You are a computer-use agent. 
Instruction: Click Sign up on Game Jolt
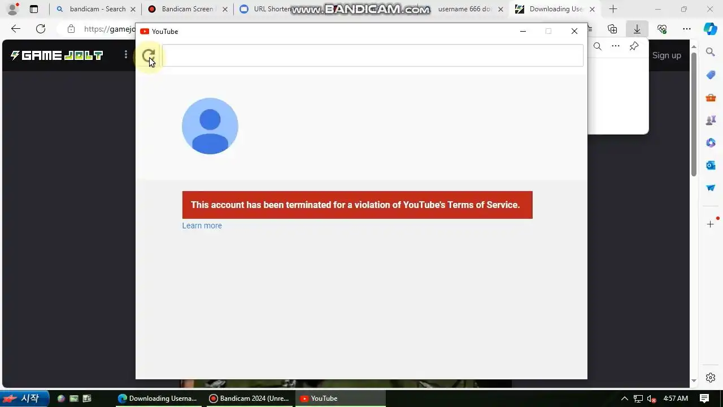coord(667,55)
